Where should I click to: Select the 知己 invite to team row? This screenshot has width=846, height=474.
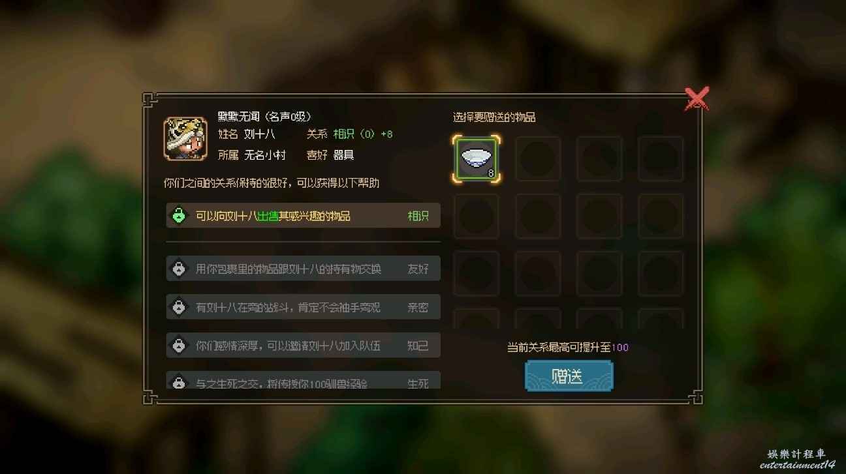pyautogui.click(x=304, y=346)
